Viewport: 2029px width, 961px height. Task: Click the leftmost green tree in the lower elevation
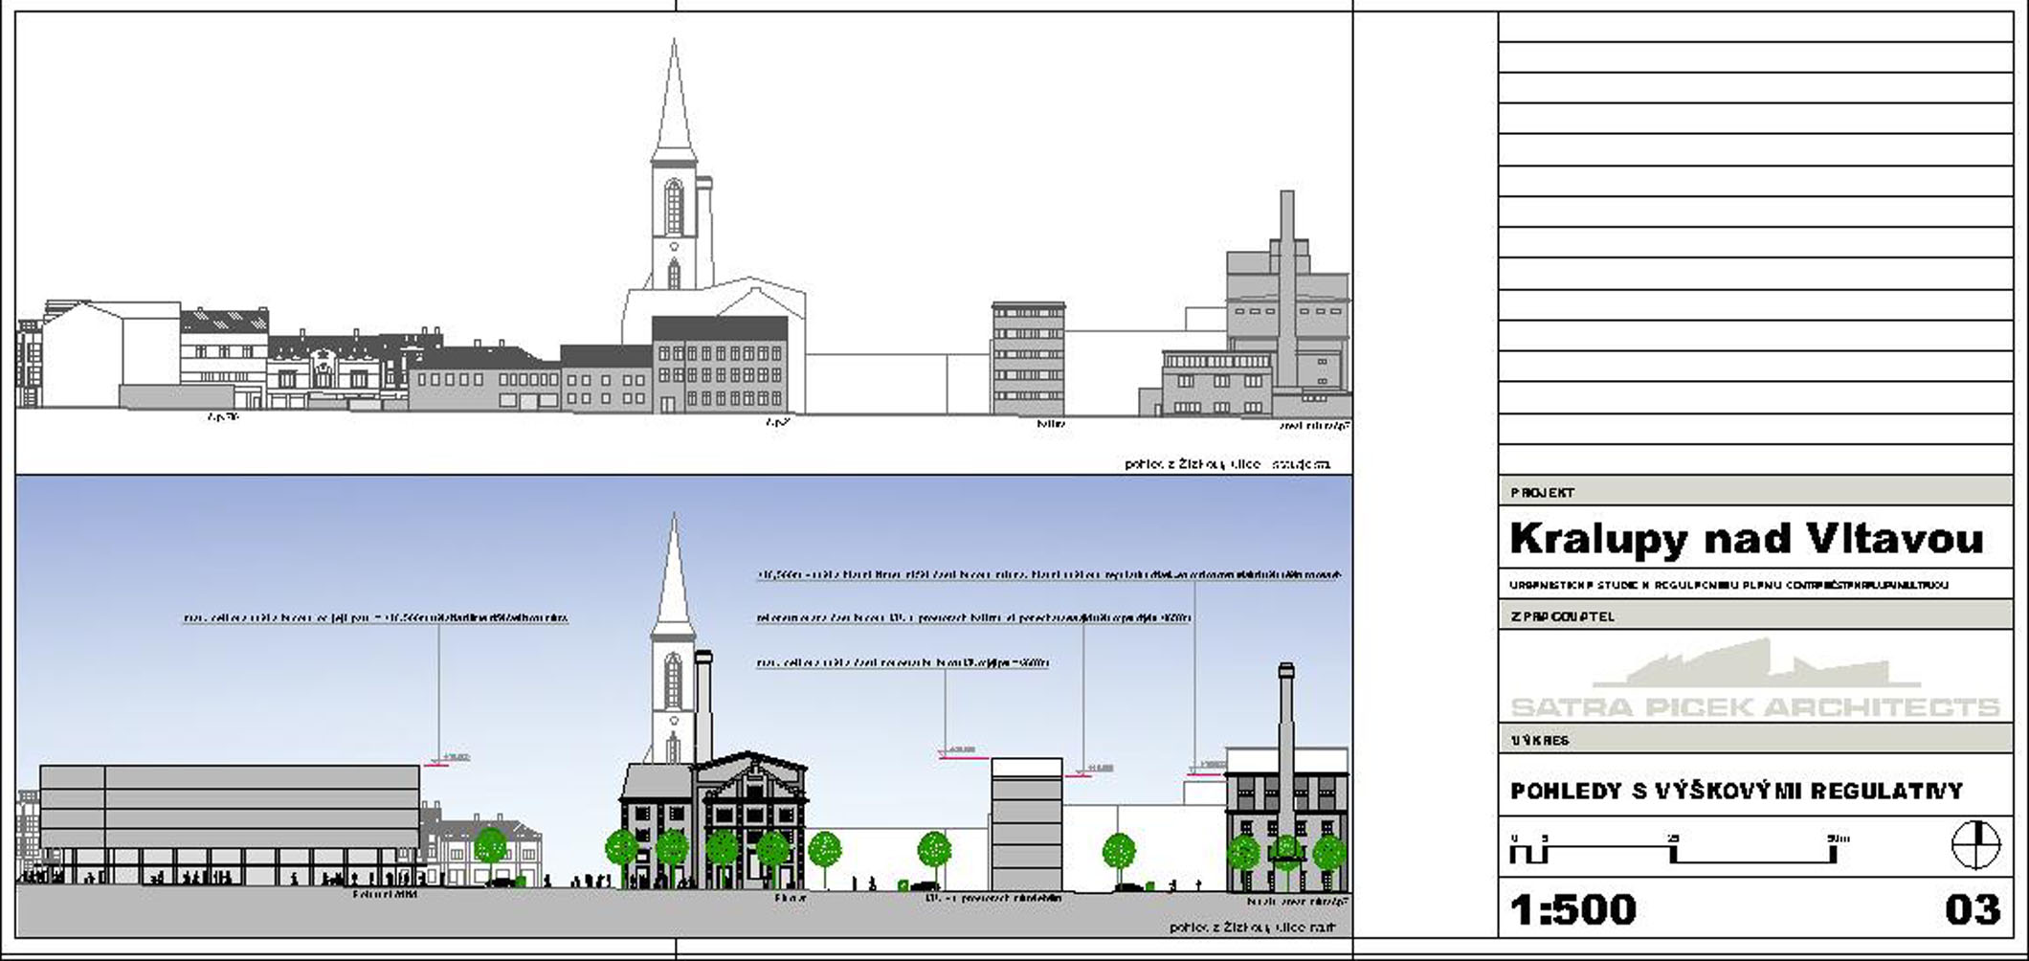(x=490, y=847)
